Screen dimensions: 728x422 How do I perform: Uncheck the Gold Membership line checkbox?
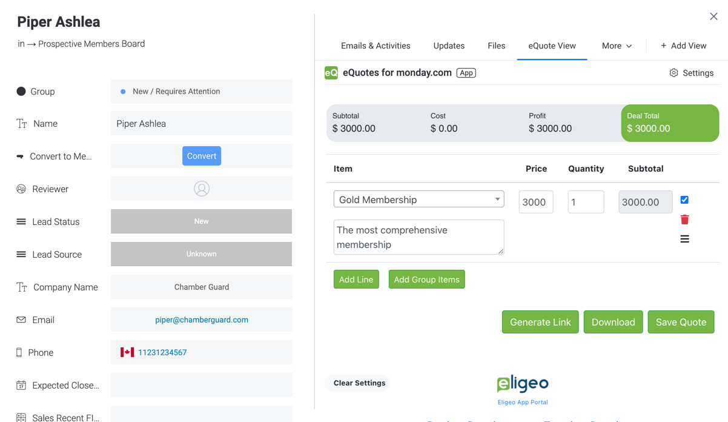(x=684, y=199)
